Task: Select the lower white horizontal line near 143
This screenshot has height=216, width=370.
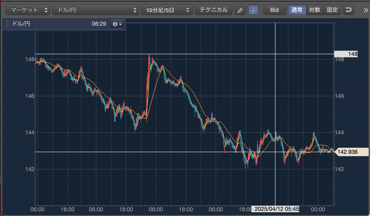Action: coord(184,152)
